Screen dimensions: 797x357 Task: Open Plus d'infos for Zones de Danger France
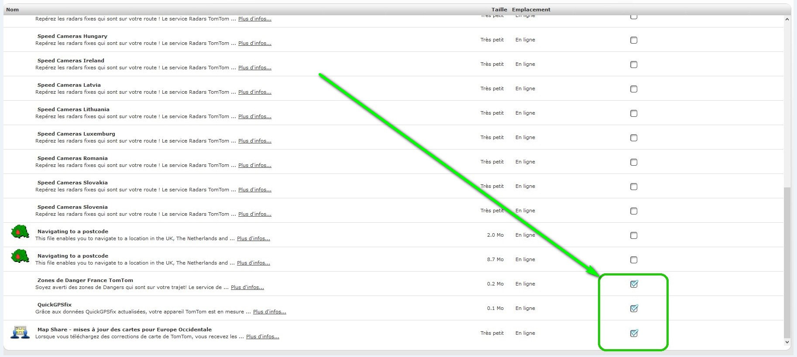pyautogui.click(x=247, y=287)
